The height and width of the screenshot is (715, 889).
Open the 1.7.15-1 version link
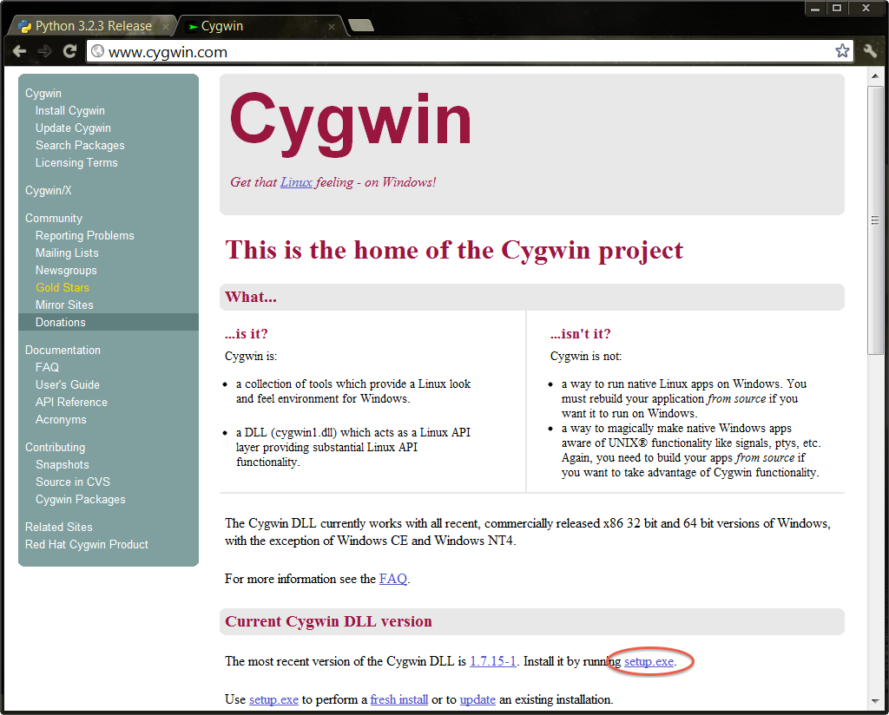click(493, 661)
